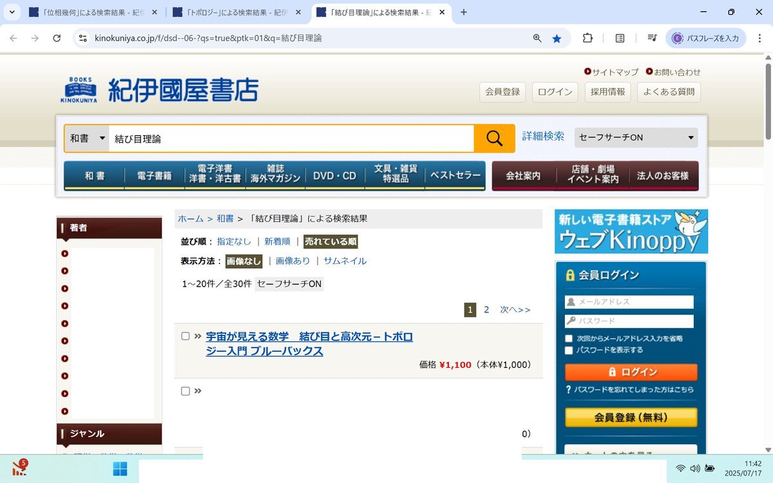
Task: Switch display to 画像あり
Action: point(293,261)
